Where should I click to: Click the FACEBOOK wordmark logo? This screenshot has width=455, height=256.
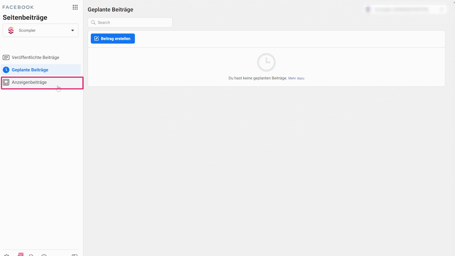click(18, 7)
